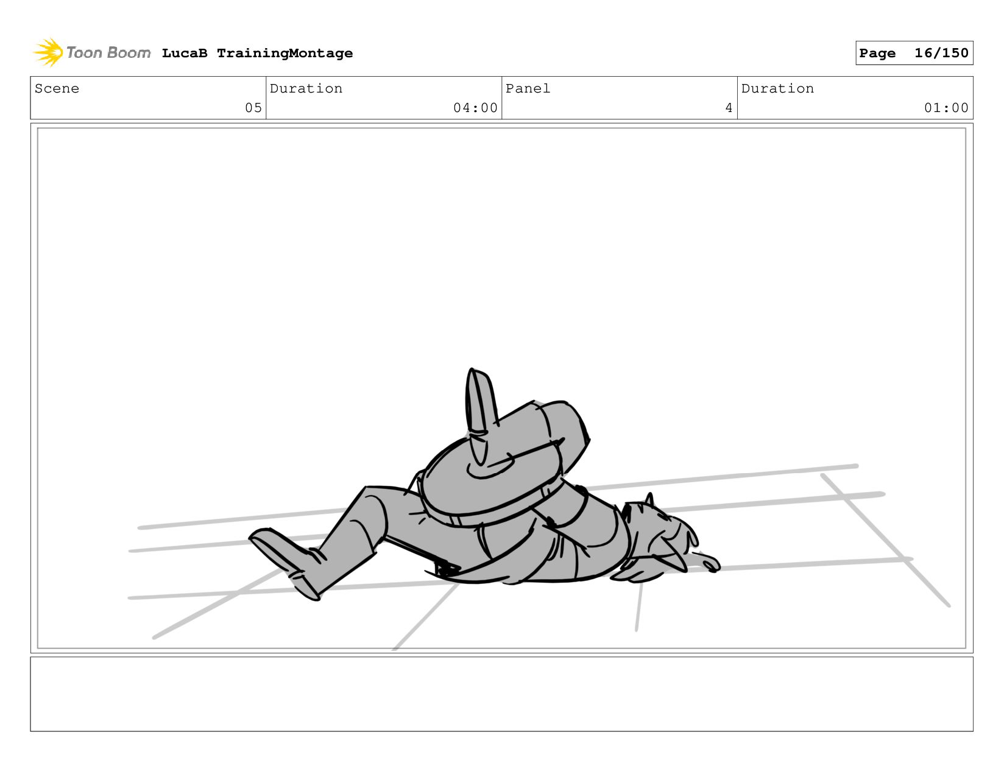Click the 'LucaB TrainingMontage' project title
The width and height of the screenshot is (1004, 777).
257,53
